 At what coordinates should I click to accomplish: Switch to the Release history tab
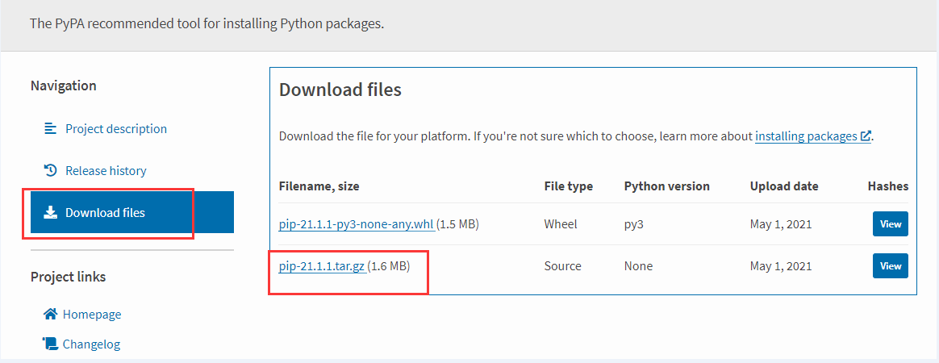click(106, 170)
